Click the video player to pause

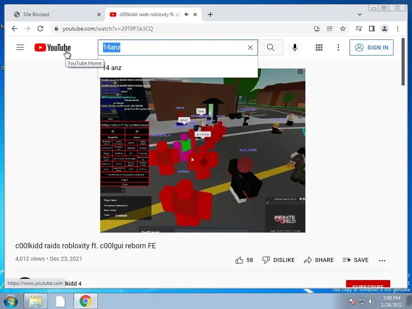point(203,150)
